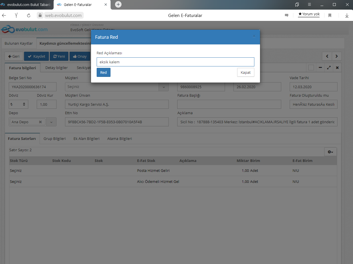Close Fatura Red dialog with X icon

point(254,36)
